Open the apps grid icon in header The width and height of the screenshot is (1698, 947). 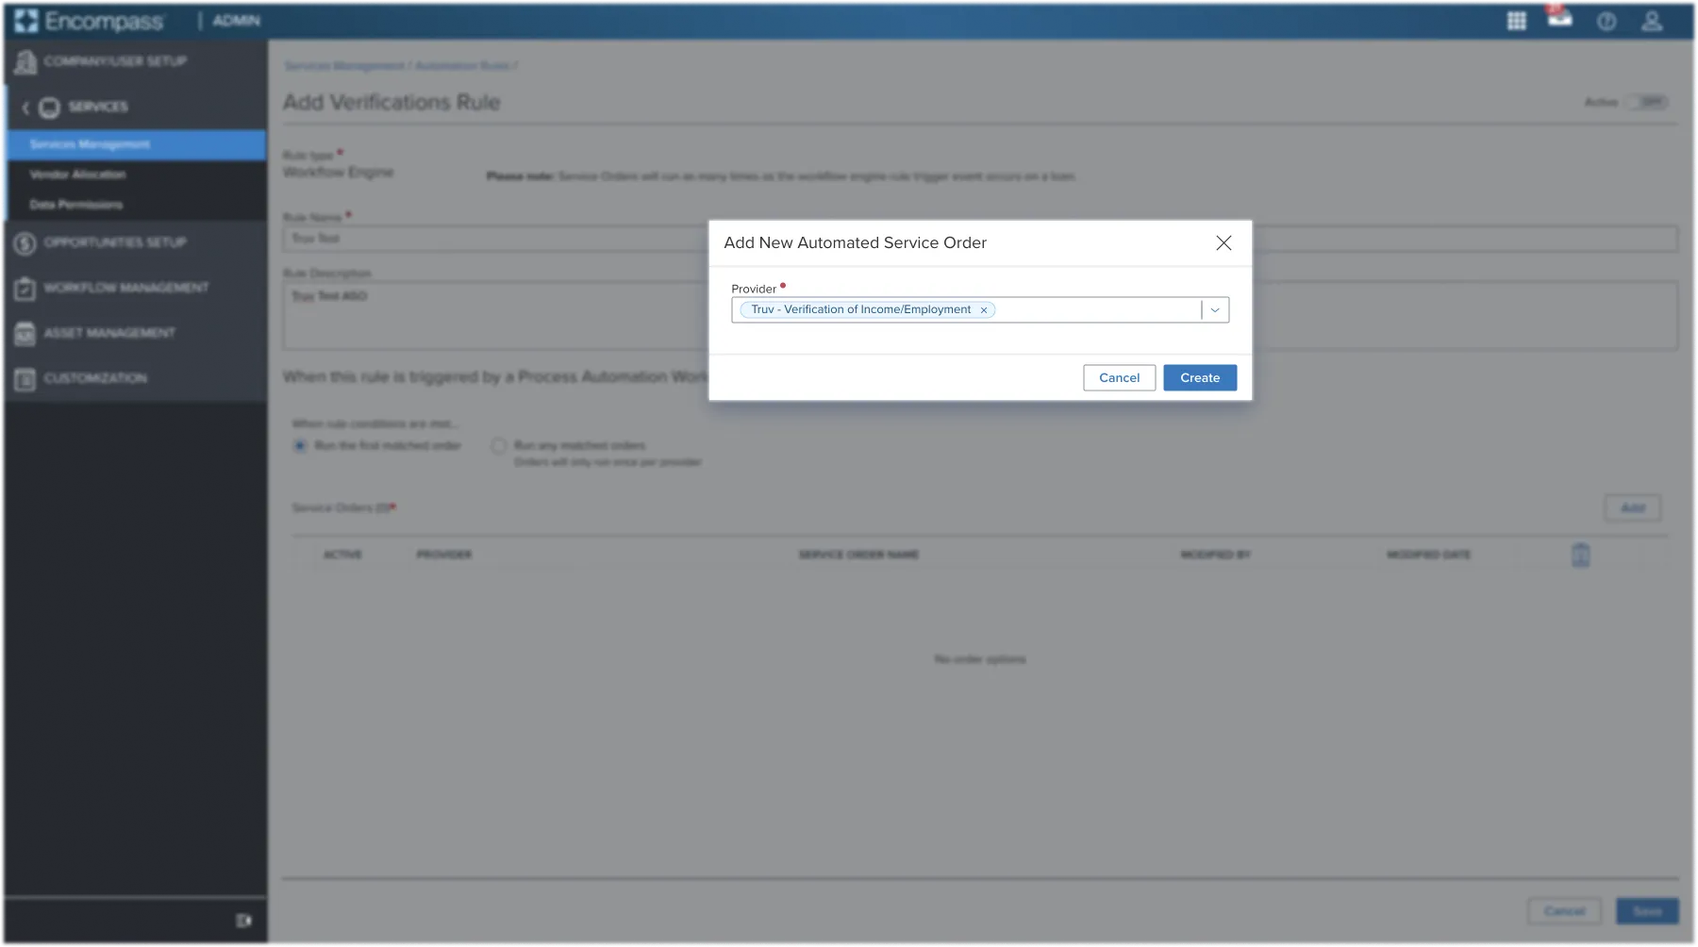[x=1516, y=21]
